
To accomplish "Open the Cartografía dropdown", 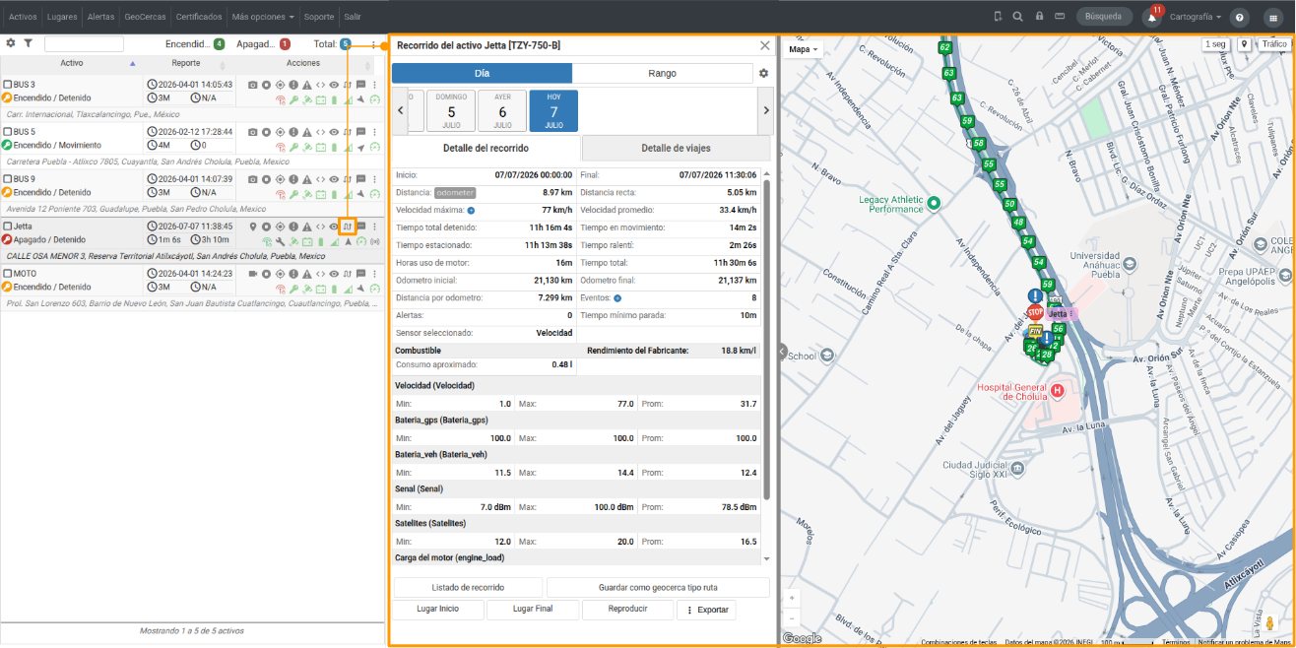I will [1196, 17].
